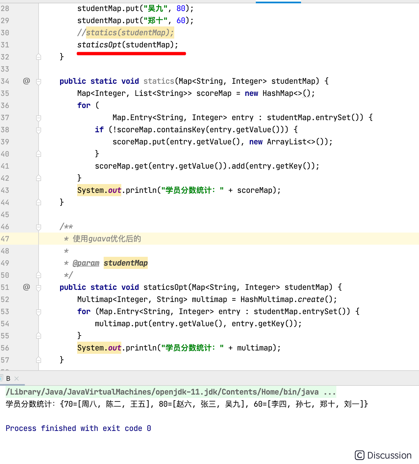
Task: Collapse the for loop fold at line 37
Action: point(39,118)
